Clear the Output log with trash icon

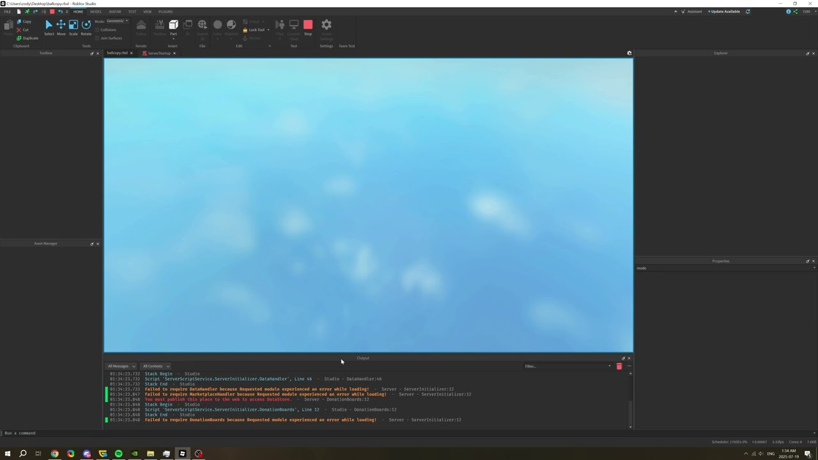coord(619,366)
